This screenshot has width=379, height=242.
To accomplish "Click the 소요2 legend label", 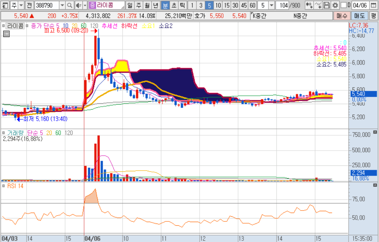I will (x=166, y=26).
